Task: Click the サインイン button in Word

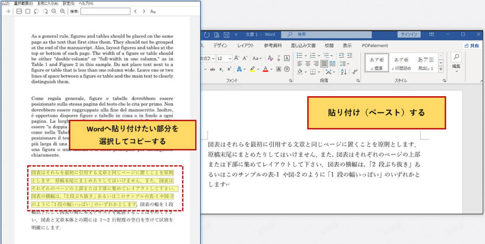Action: 409,34
